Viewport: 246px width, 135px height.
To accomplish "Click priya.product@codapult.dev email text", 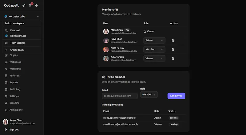I will 124,42.
